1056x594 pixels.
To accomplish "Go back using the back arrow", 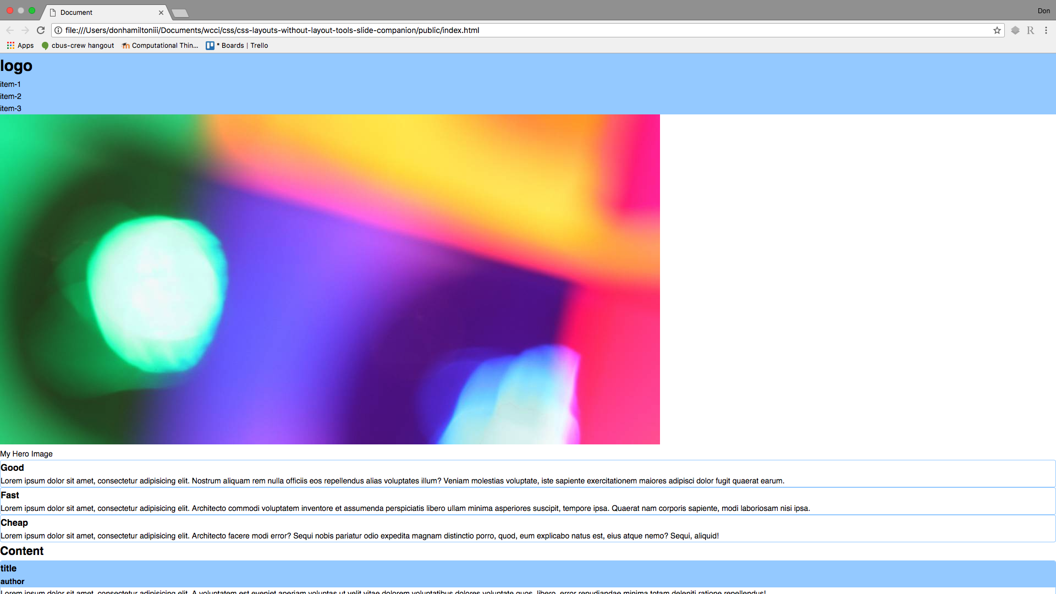I will (x=9, y=30).
